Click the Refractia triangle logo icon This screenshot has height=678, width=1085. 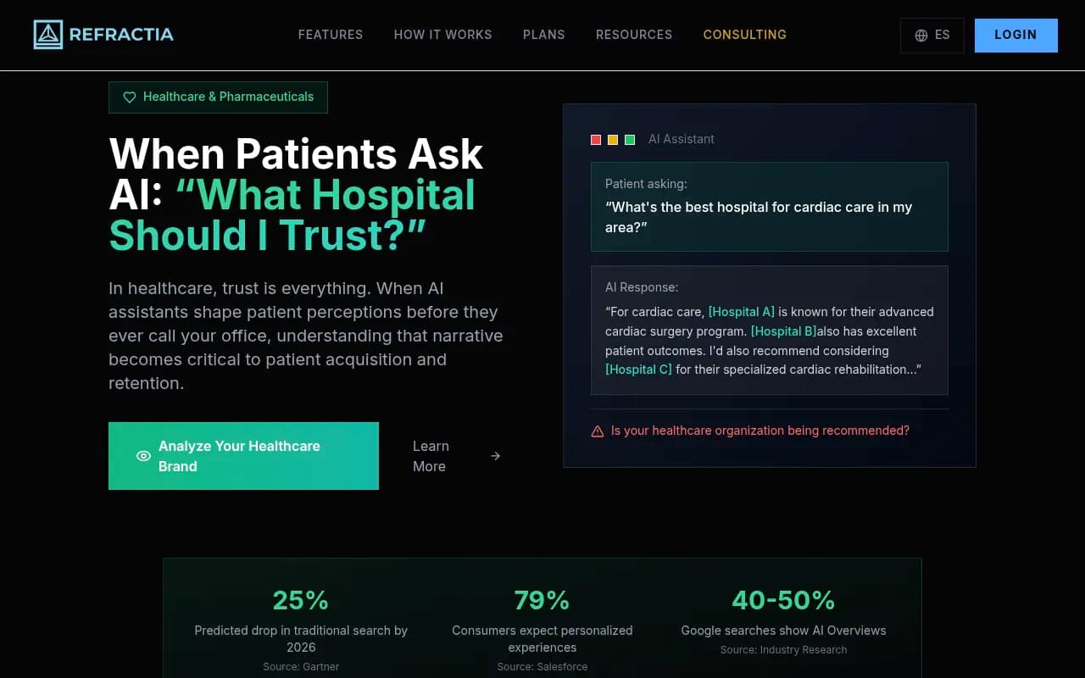(x=48, y=35)
